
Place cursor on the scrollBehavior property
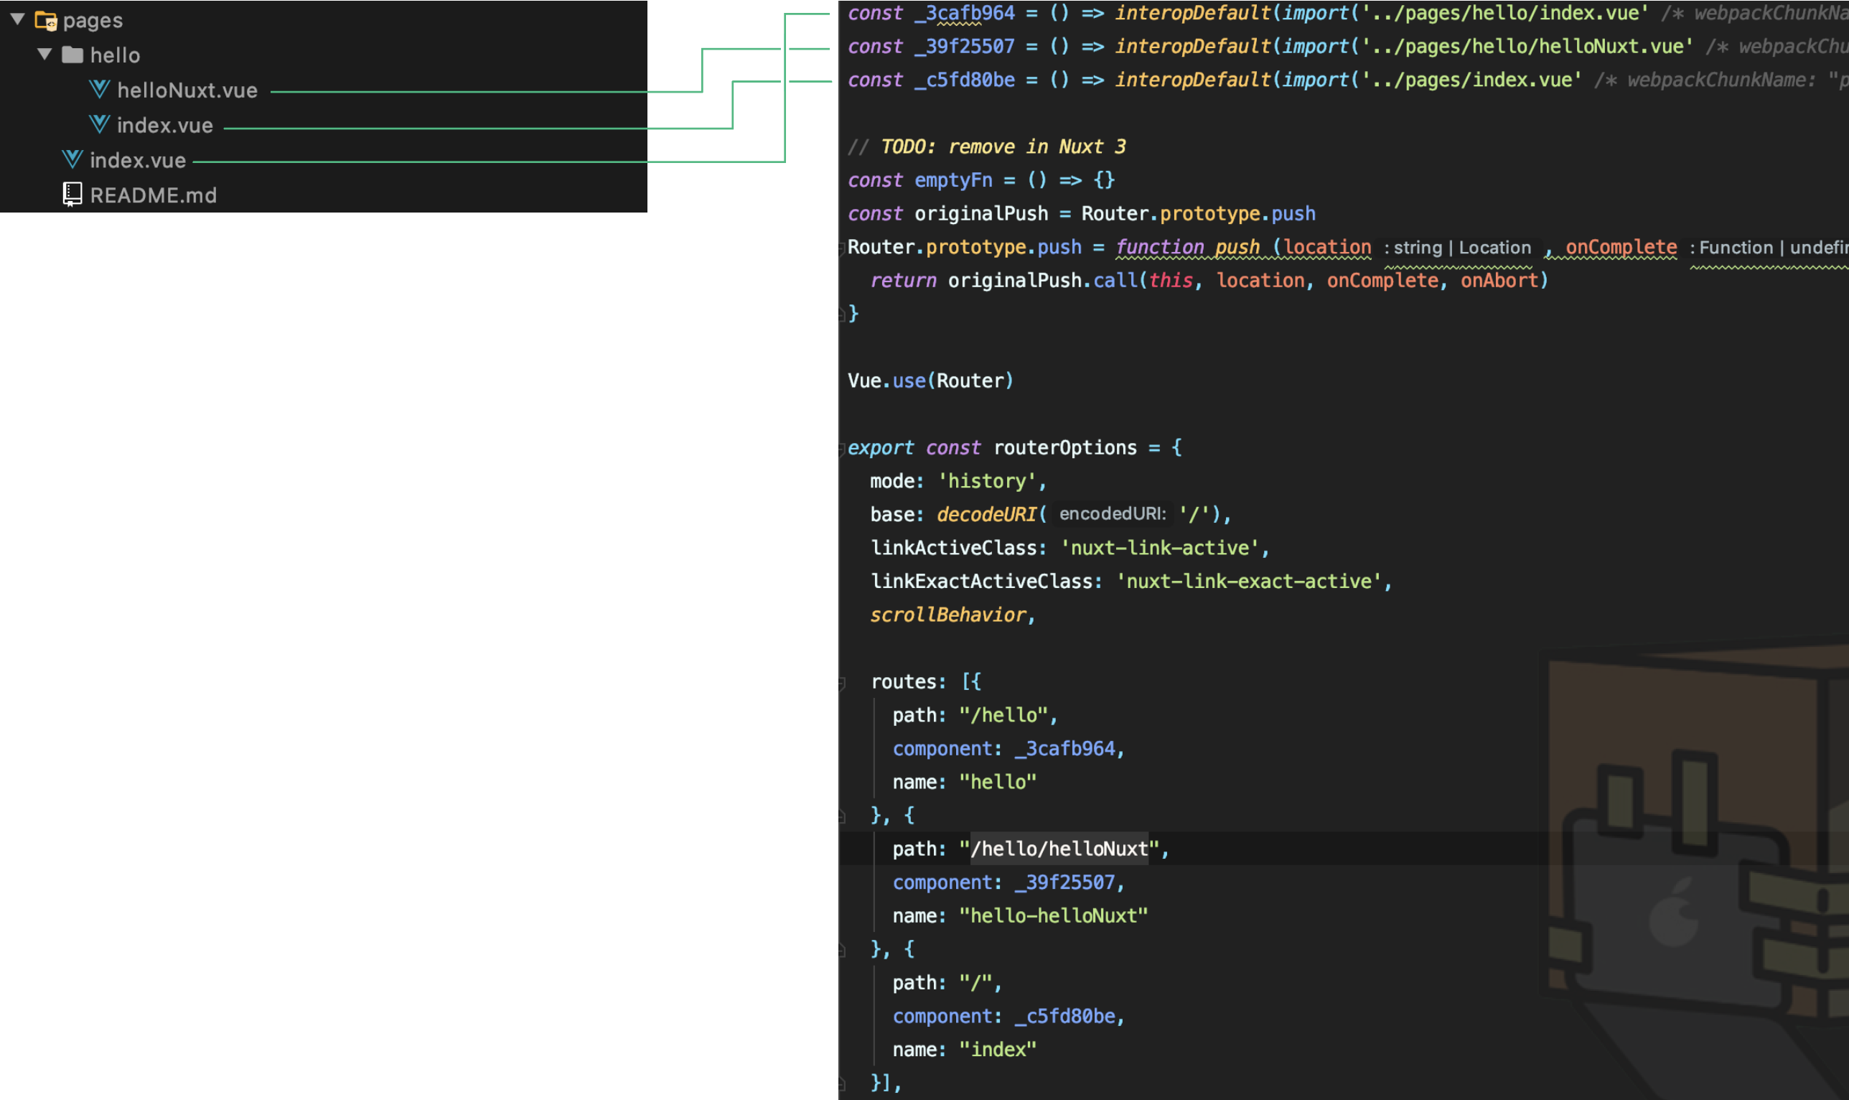tap(948, 614)
